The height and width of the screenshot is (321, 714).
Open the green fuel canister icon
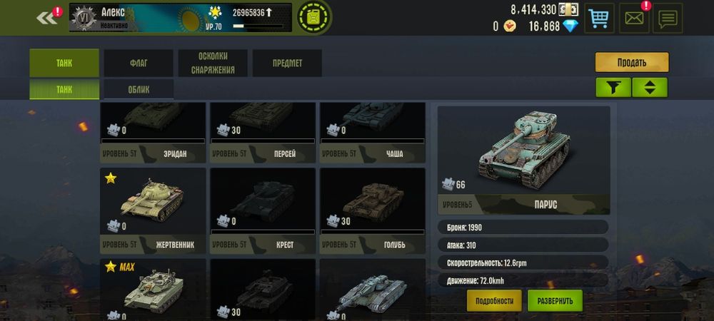pyautogui.click(x=313, y=17)
